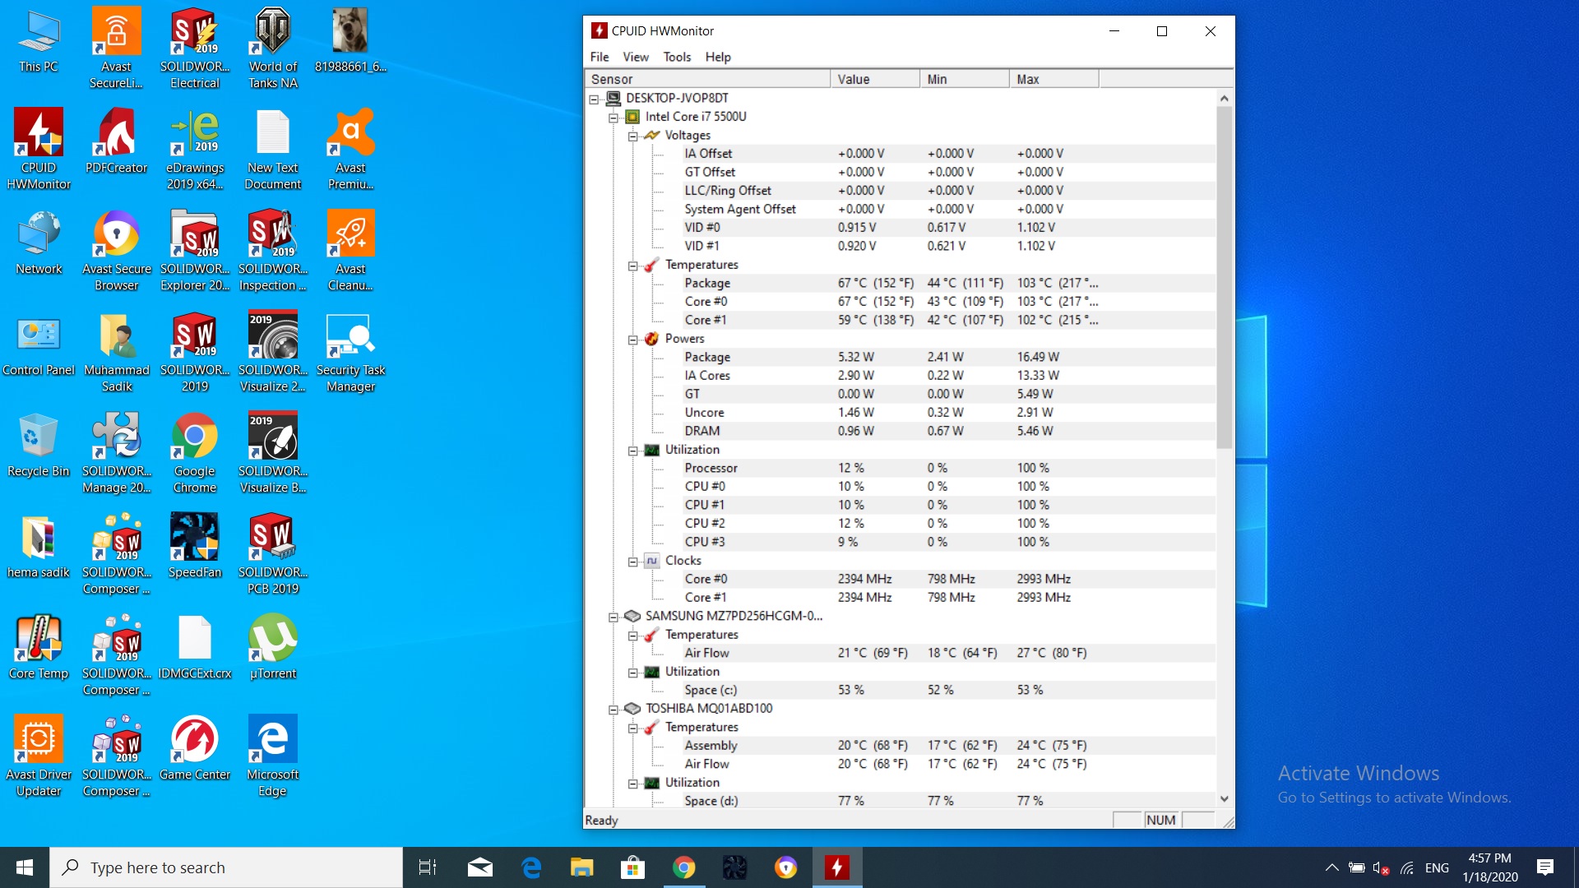This screenshot has height=888, width=1579.
Task: Collapse the CPU Temperatures section above Package
Action: pyautogui.click(x=633, y=266)
